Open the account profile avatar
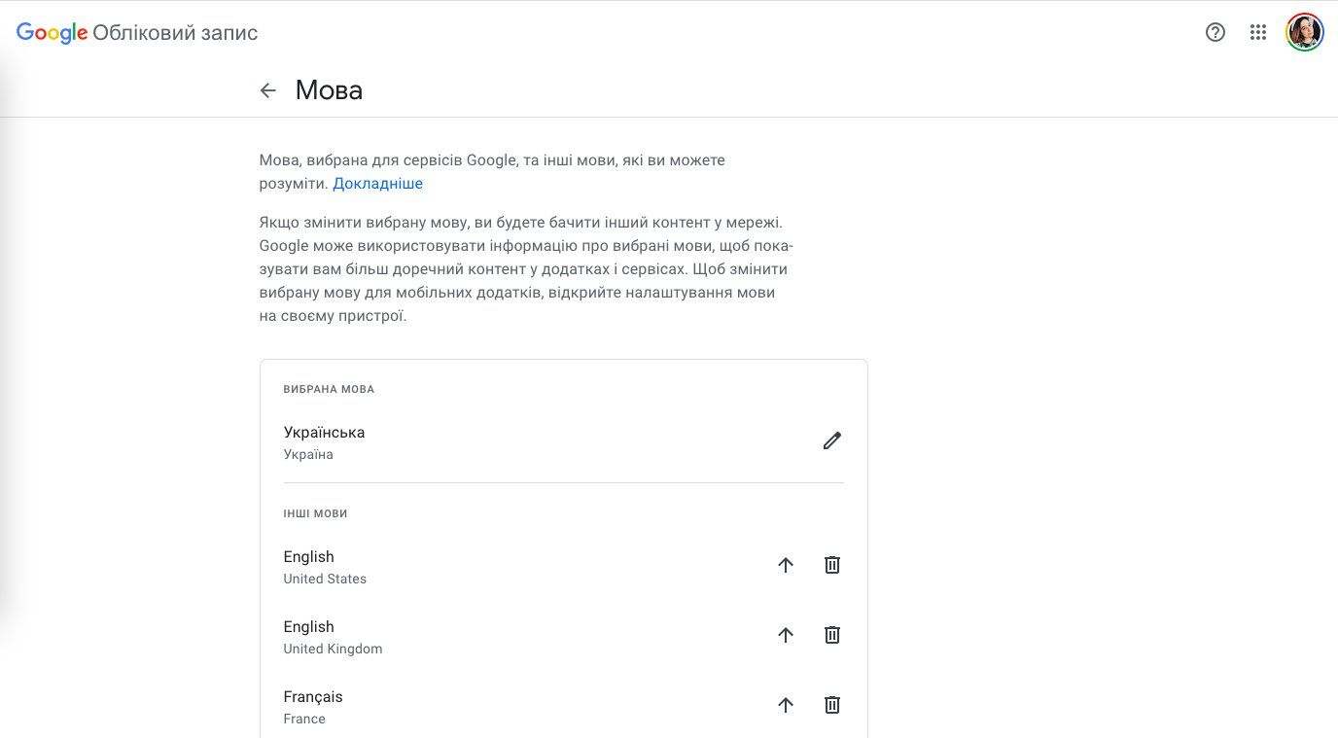Viewport: 1338px width, 738px height. [x=1304, y=32]
